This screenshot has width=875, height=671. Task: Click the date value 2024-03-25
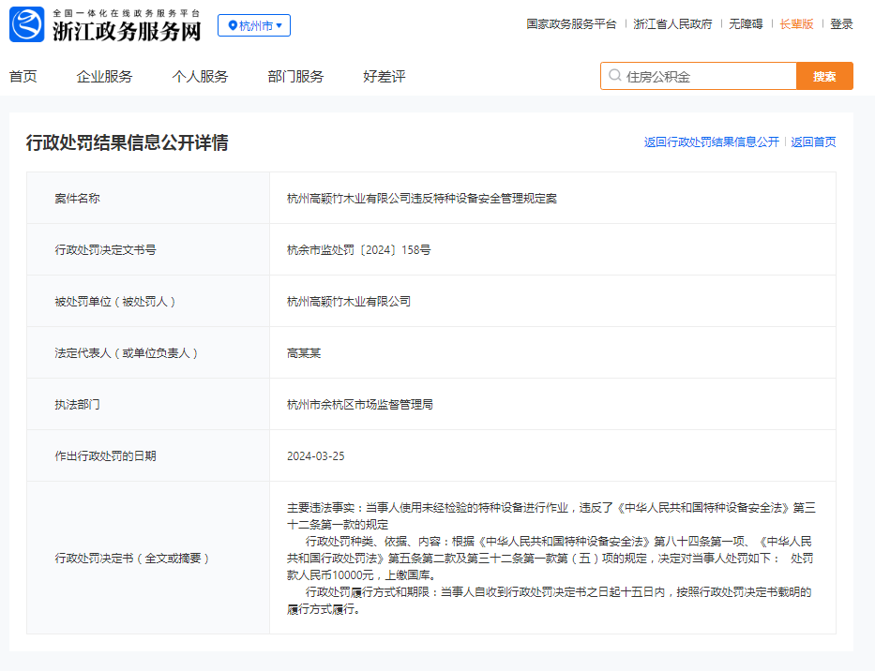[316, 456]
